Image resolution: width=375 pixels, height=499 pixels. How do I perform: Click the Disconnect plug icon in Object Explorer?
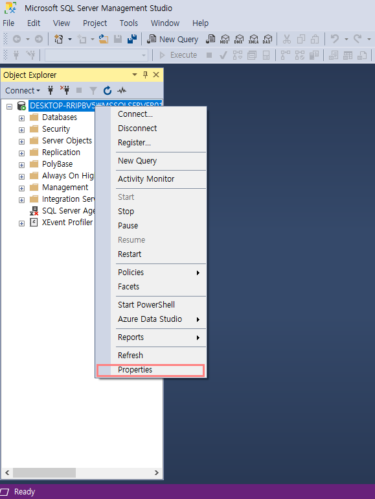click(x=65, y=90)
